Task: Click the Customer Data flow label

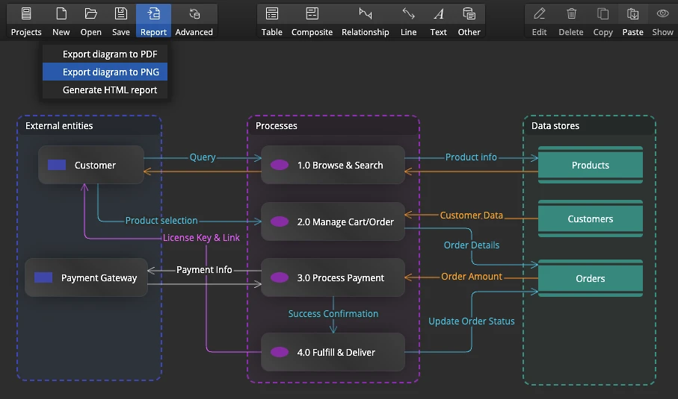Action: (x=472, y=216)
